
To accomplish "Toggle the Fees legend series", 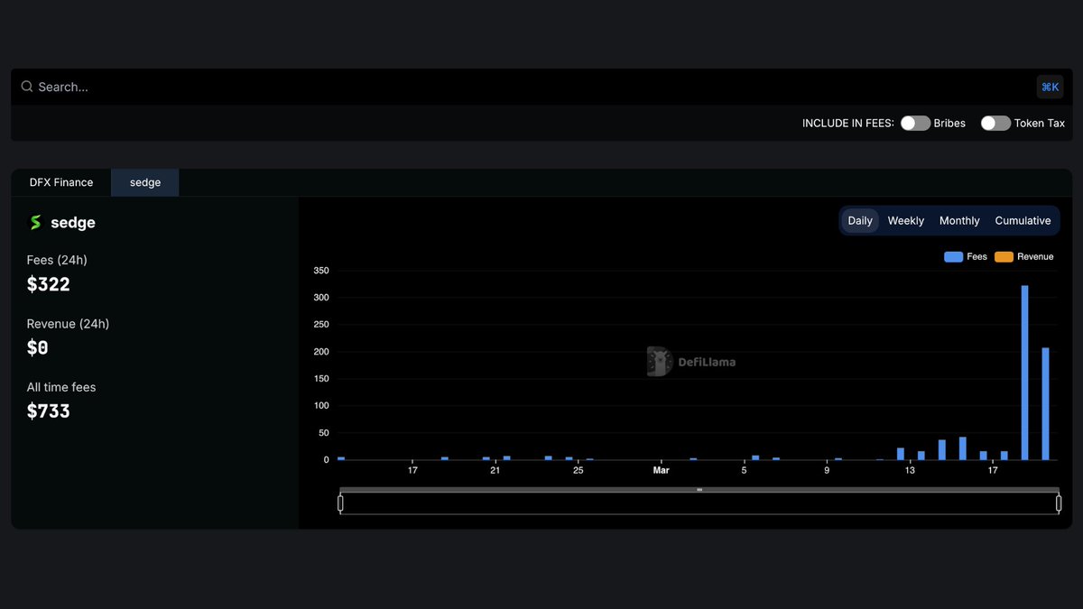I will 966,257.
